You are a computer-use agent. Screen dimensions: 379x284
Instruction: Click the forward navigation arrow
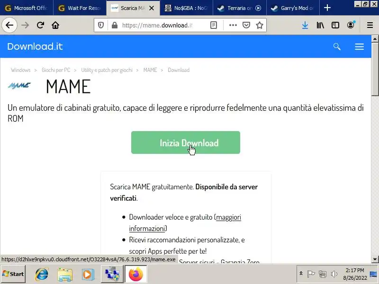25,25
